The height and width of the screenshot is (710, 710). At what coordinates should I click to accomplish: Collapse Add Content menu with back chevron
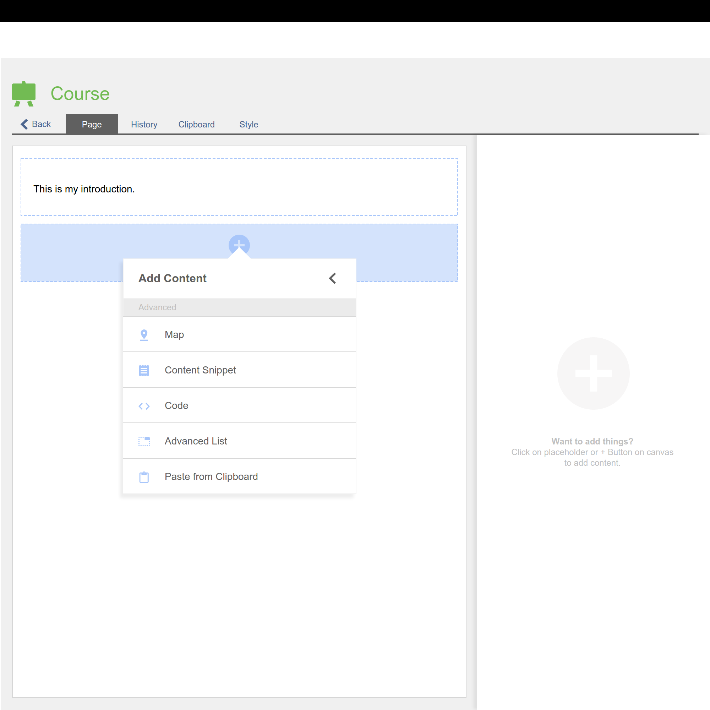click(x=333, y=279)
